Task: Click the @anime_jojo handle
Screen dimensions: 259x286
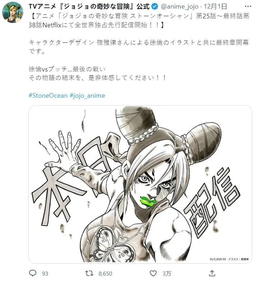Action: (180, 7)
